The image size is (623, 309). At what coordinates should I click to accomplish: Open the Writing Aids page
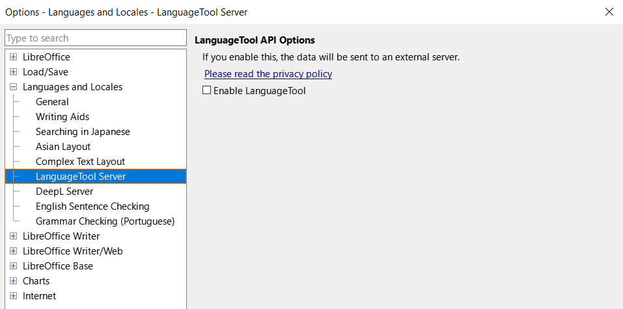[x=62, y=117]
